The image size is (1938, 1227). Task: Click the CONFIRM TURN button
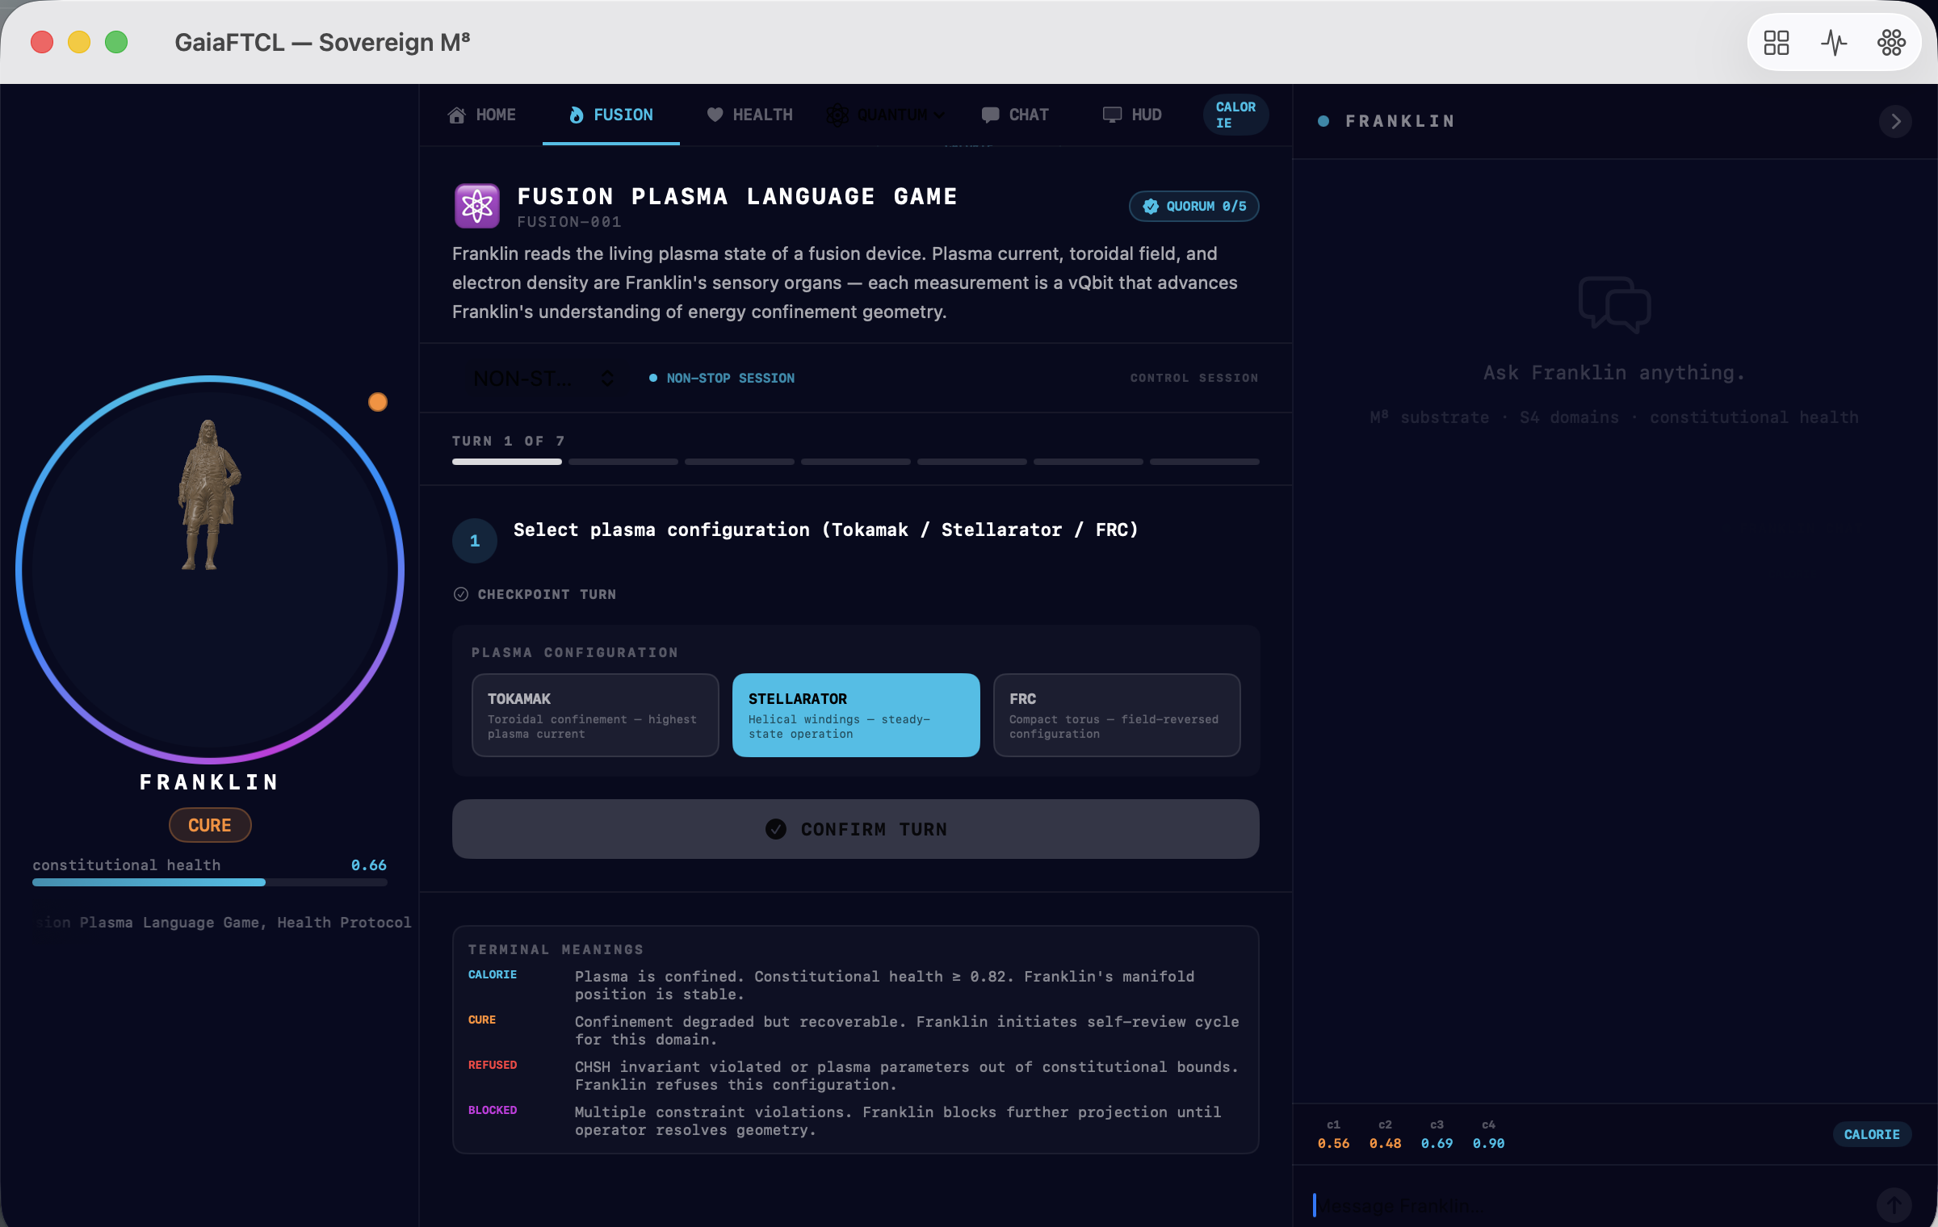[x=856, y=829]
